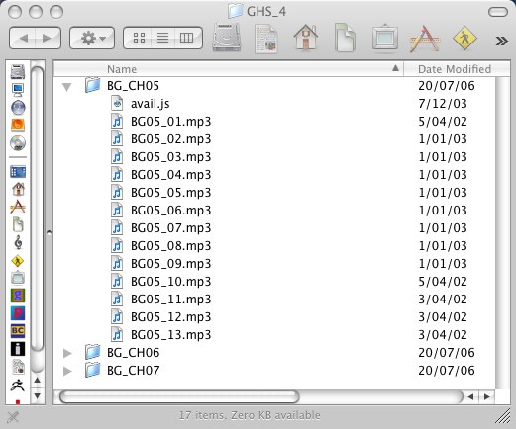The width and height of the screenshot is (516, 429).
Task: Show more toolbar items via double chevron
Action: coord(501,41)
